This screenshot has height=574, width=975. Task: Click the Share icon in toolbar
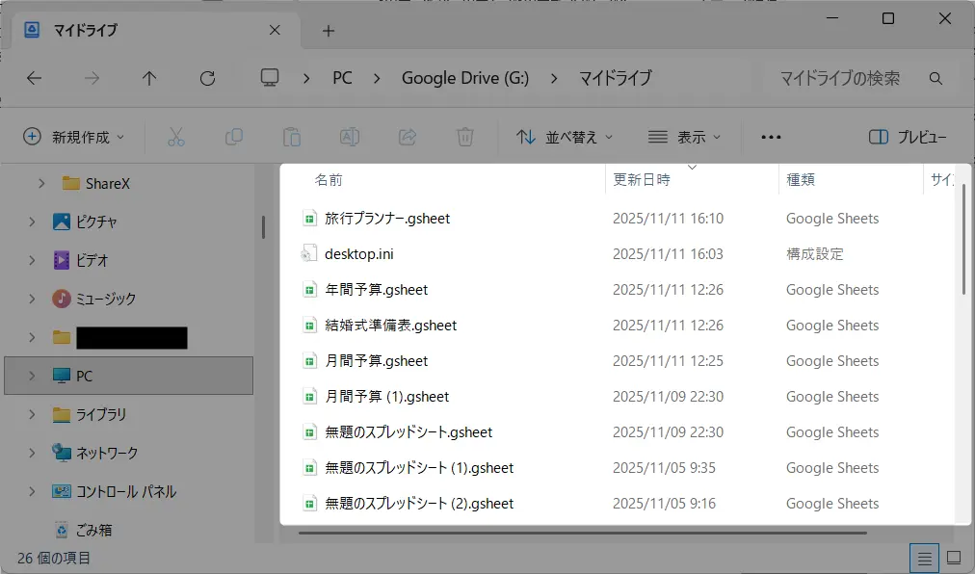tap(408, 137)
